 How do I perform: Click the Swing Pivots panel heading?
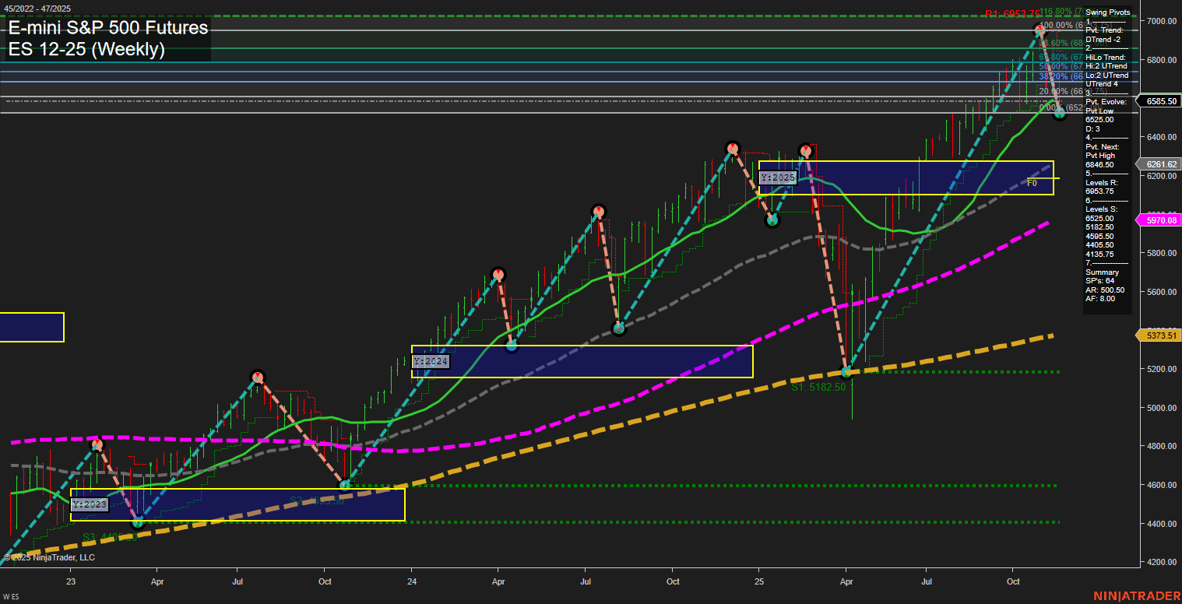point(1107,12)
